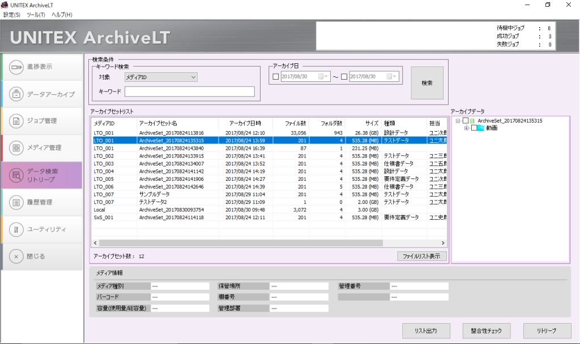Select row ArchiveSet_20170824141906
This screenshot has height=344, width=580.
[x=269, y=179]
